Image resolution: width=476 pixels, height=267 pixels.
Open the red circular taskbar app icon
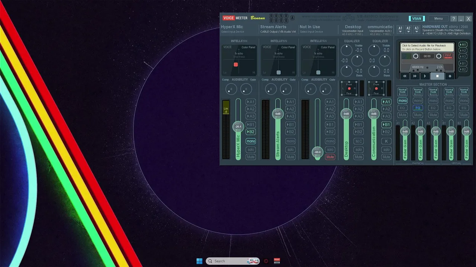(266, 261)
